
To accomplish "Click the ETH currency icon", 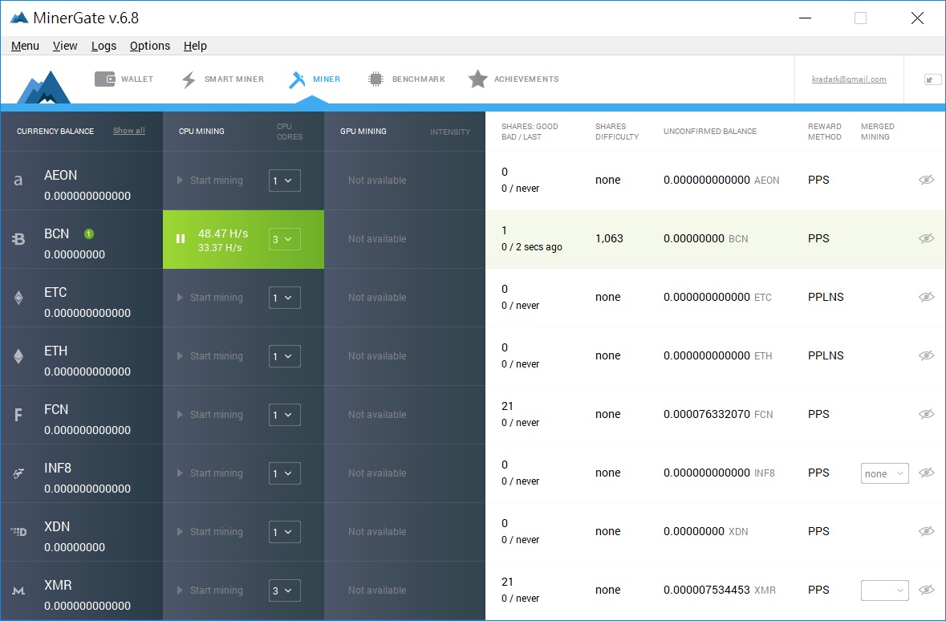I will click(18, 356).
